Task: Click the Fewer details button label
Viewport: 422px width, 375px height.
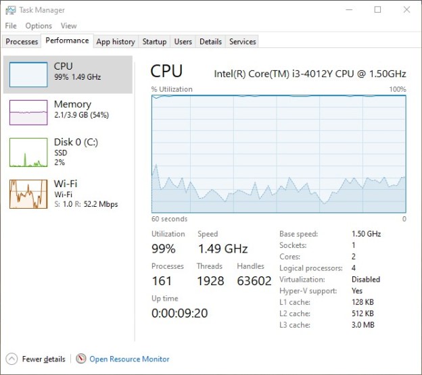Action: (x=43, y=359)
